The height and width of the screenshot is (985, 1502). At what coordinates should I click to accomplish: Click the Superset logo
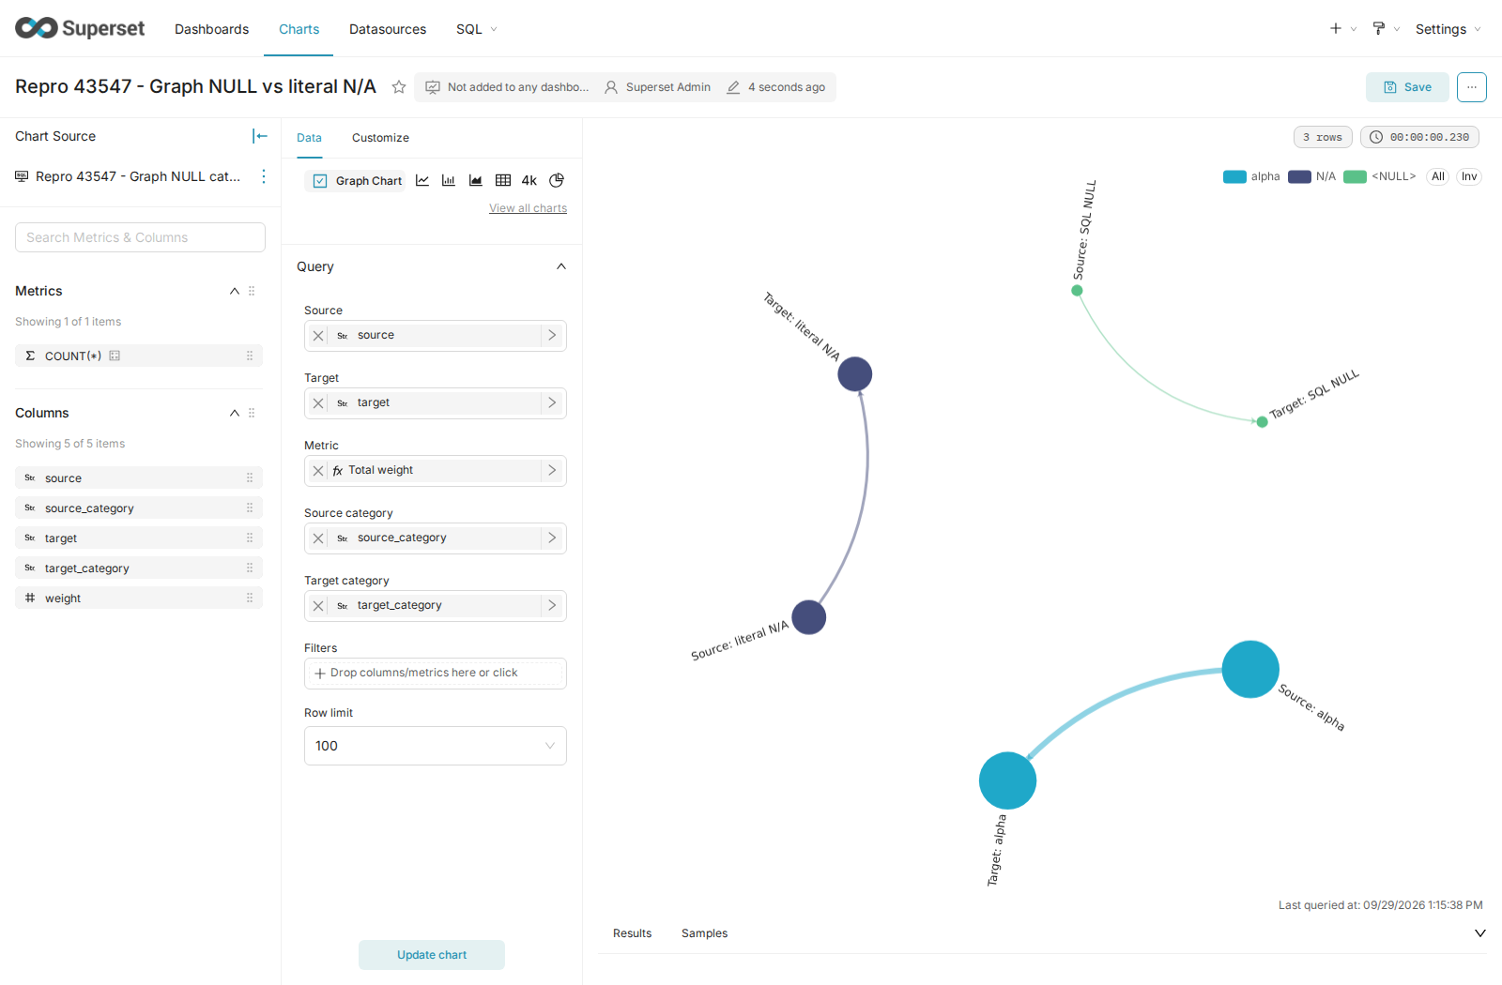click(x=80, y=28)
